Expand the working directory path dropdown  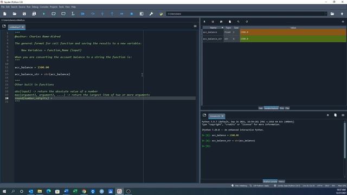point(325,14)
